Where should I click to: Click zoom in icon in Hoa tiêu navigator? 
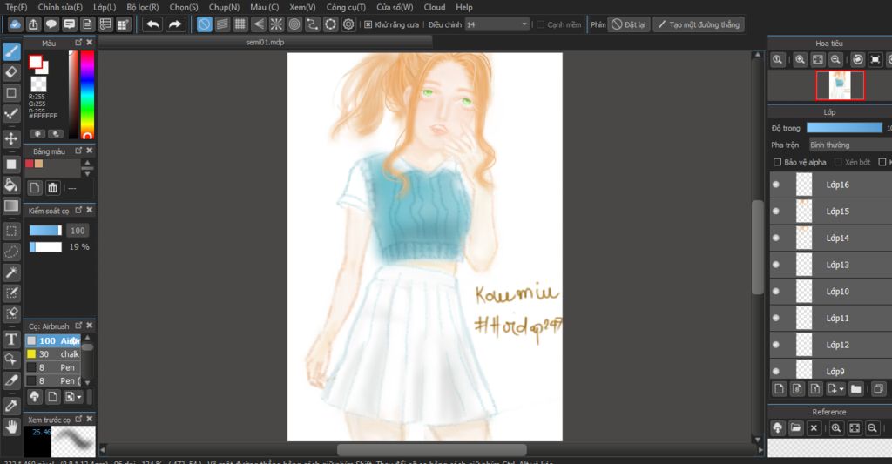800,60
